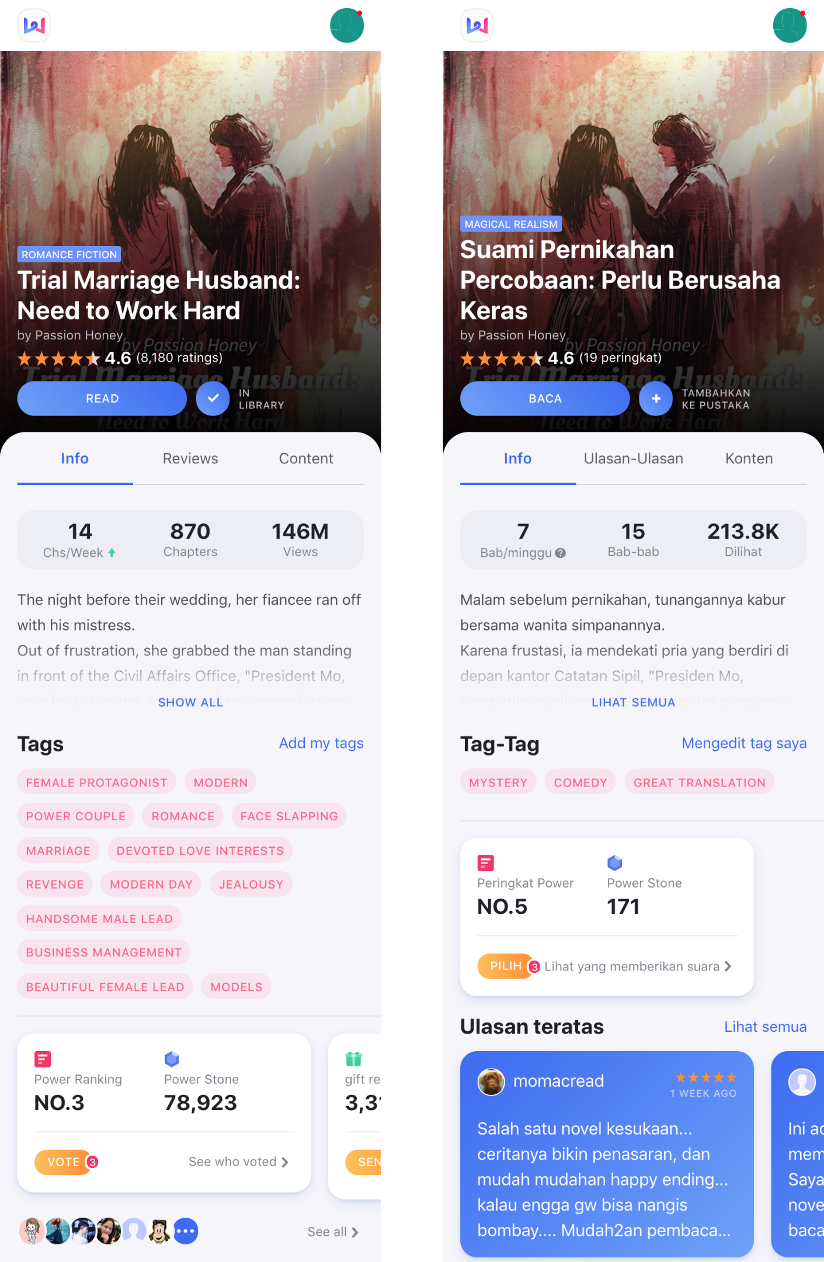Image resolution: width=824 pixels, height=1262 pixels.
Task: Add book with plus Tambahkan ke Pustaka
Action: pyautogui.click(x=656, y=398)
